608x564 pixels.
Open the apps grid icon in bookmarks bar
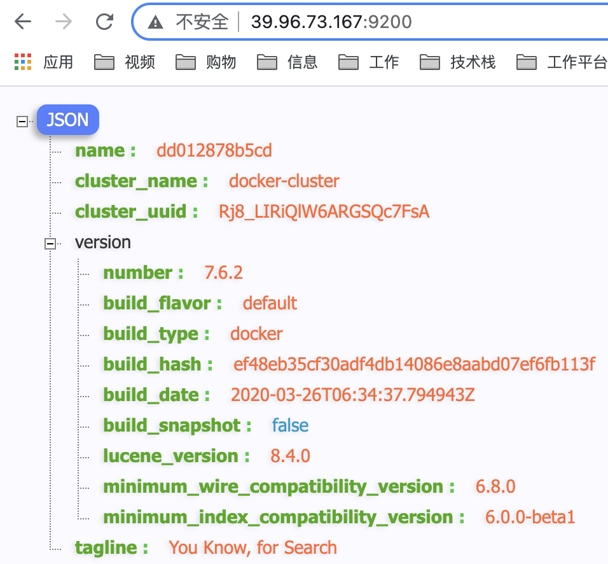point(23,62)
